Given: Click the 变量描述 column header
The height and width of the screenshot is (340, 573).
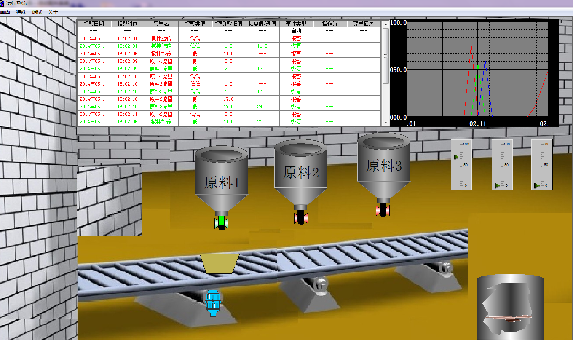Looking at the screenshot, I should (x=364, y=24).
